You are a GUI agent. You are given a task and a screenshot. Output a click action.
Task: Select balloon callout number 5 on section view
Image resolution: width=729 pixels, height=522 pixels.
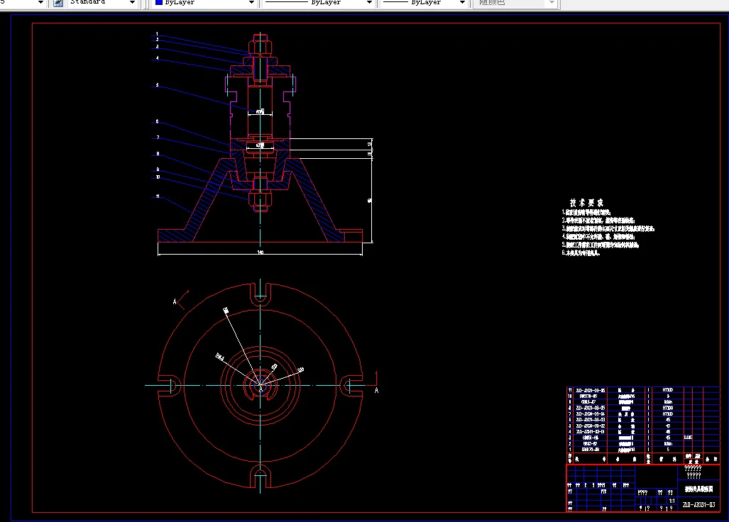pyautogui.click(x=157, y=85)
